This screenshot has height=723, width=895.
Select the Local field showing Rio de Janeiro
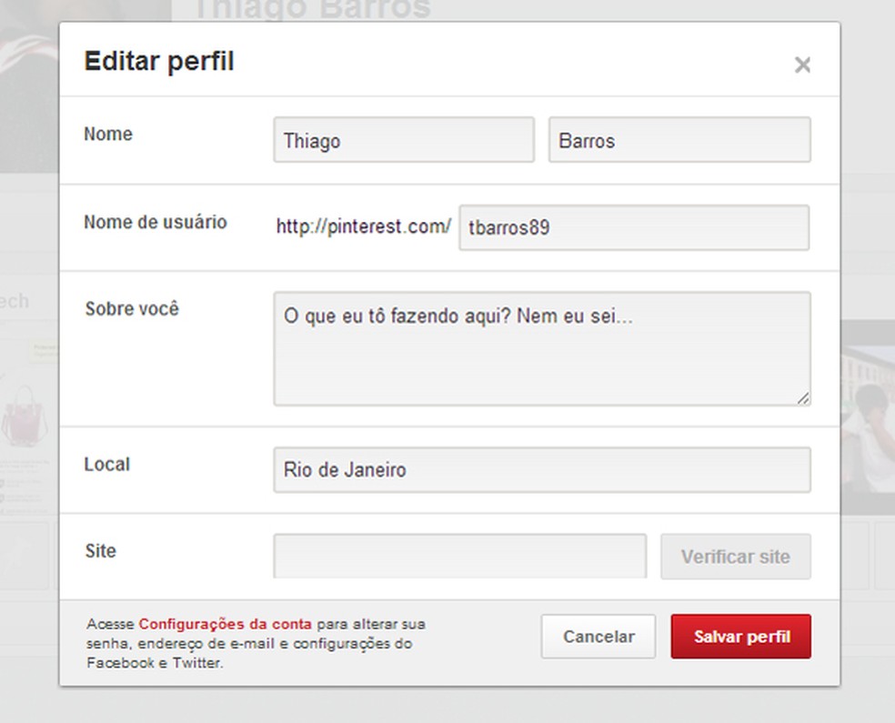[x=541, y=469]
